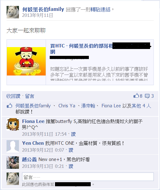
Task: Click 湯宗翰 name in likers list
Action: [88, 106]
